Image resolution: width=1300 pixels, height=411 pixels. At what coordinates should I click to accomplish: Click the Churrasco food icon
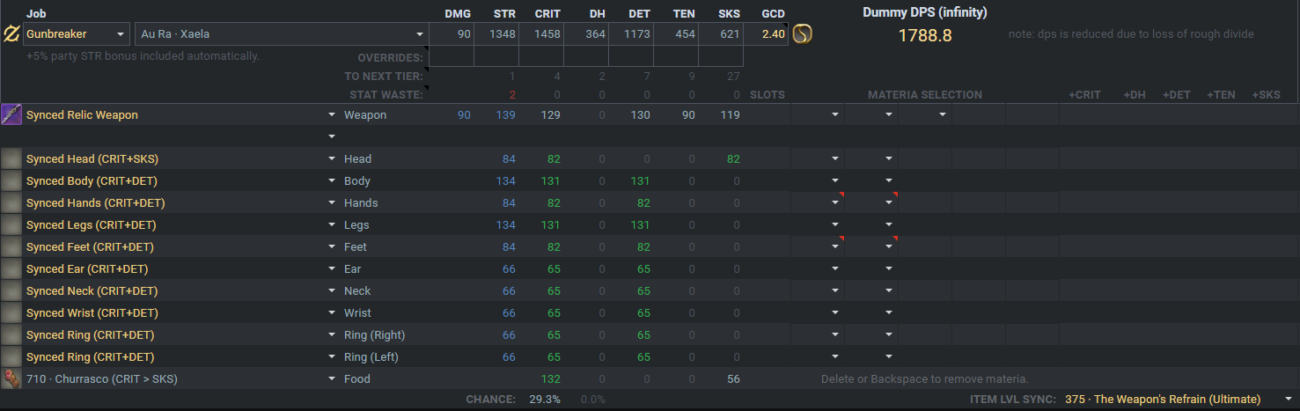[11, 378]
